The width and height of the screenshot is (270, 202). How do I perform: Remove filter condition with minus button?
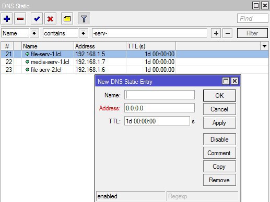(228, 33)
